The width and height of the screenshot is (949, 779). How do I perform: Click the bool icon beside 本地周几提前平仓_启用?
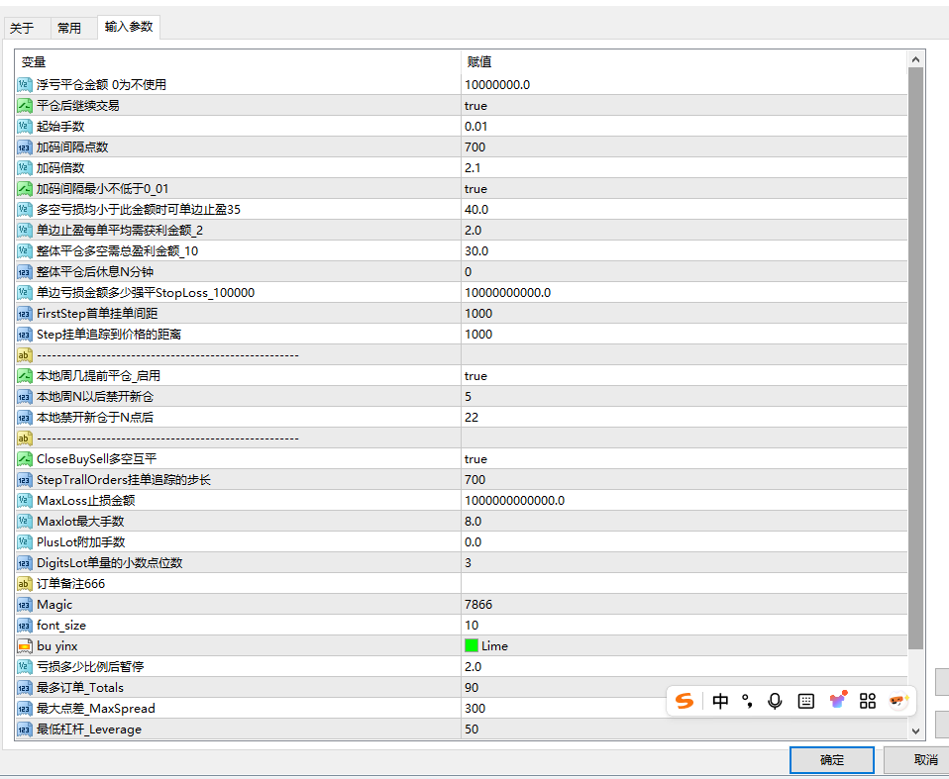(x=24, y=375)
